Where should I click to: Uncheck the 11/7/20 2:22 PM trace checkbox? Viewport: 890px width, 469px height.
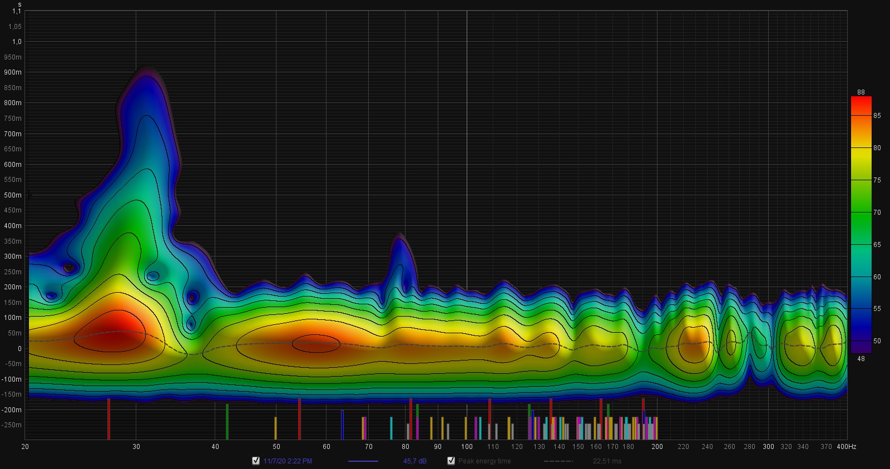256,461
